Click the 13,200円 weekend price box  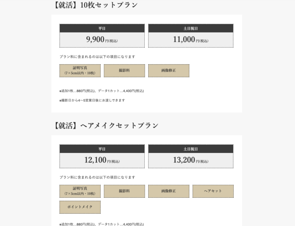(x=191, y=160)
